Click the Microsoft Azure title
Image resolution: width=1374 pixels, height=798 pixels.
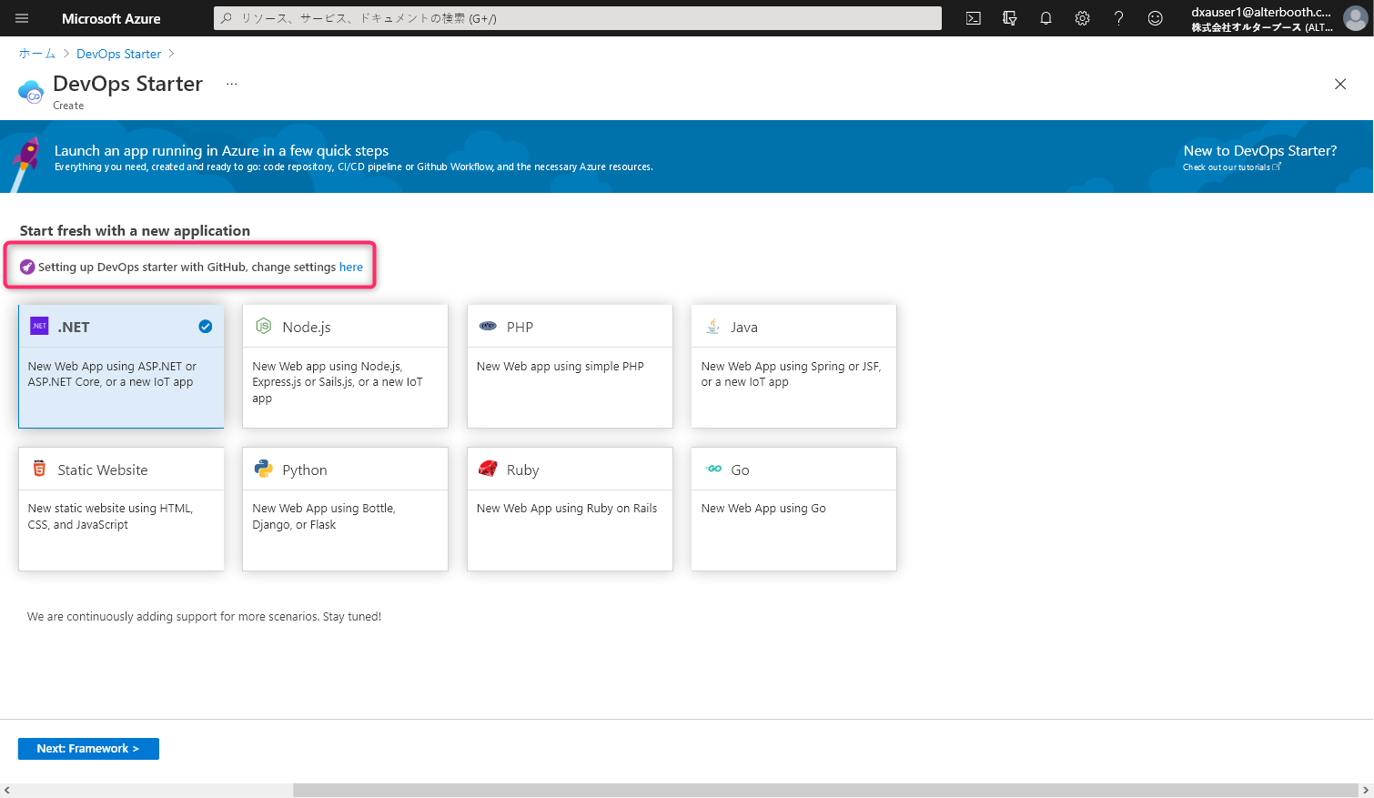pos(111,18)
